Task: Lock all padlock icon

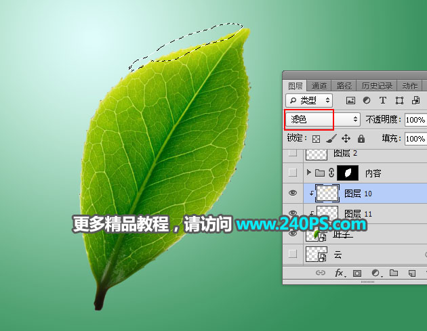Action: (x=361, y=139)
